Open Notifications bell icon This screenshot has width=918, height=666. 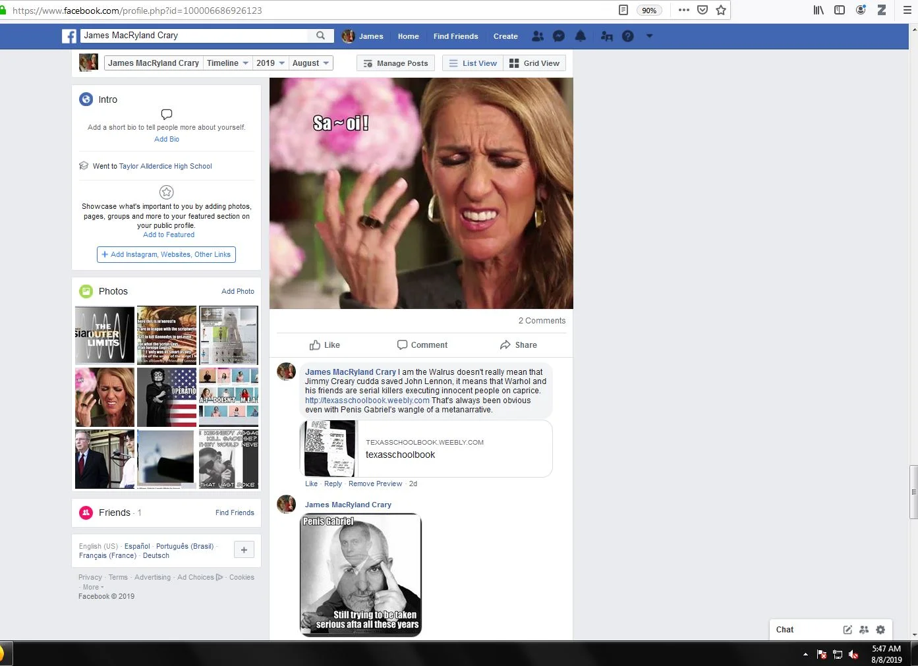[x=580, y=36]
